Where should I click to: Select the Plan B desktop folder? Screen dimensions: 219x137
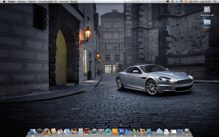pyautogui.click(x=207, y=22)
